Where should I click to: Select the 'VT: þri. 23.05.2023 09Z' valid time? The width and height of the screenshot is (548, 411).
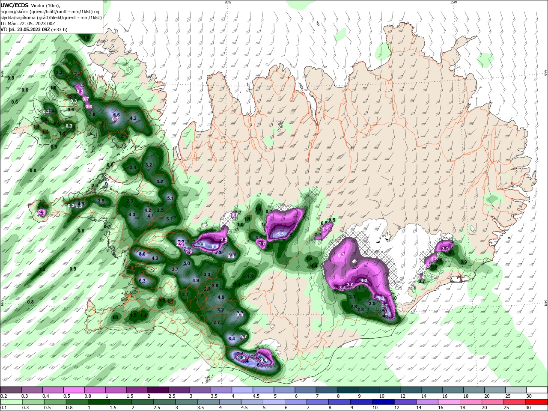coord(25,30)
